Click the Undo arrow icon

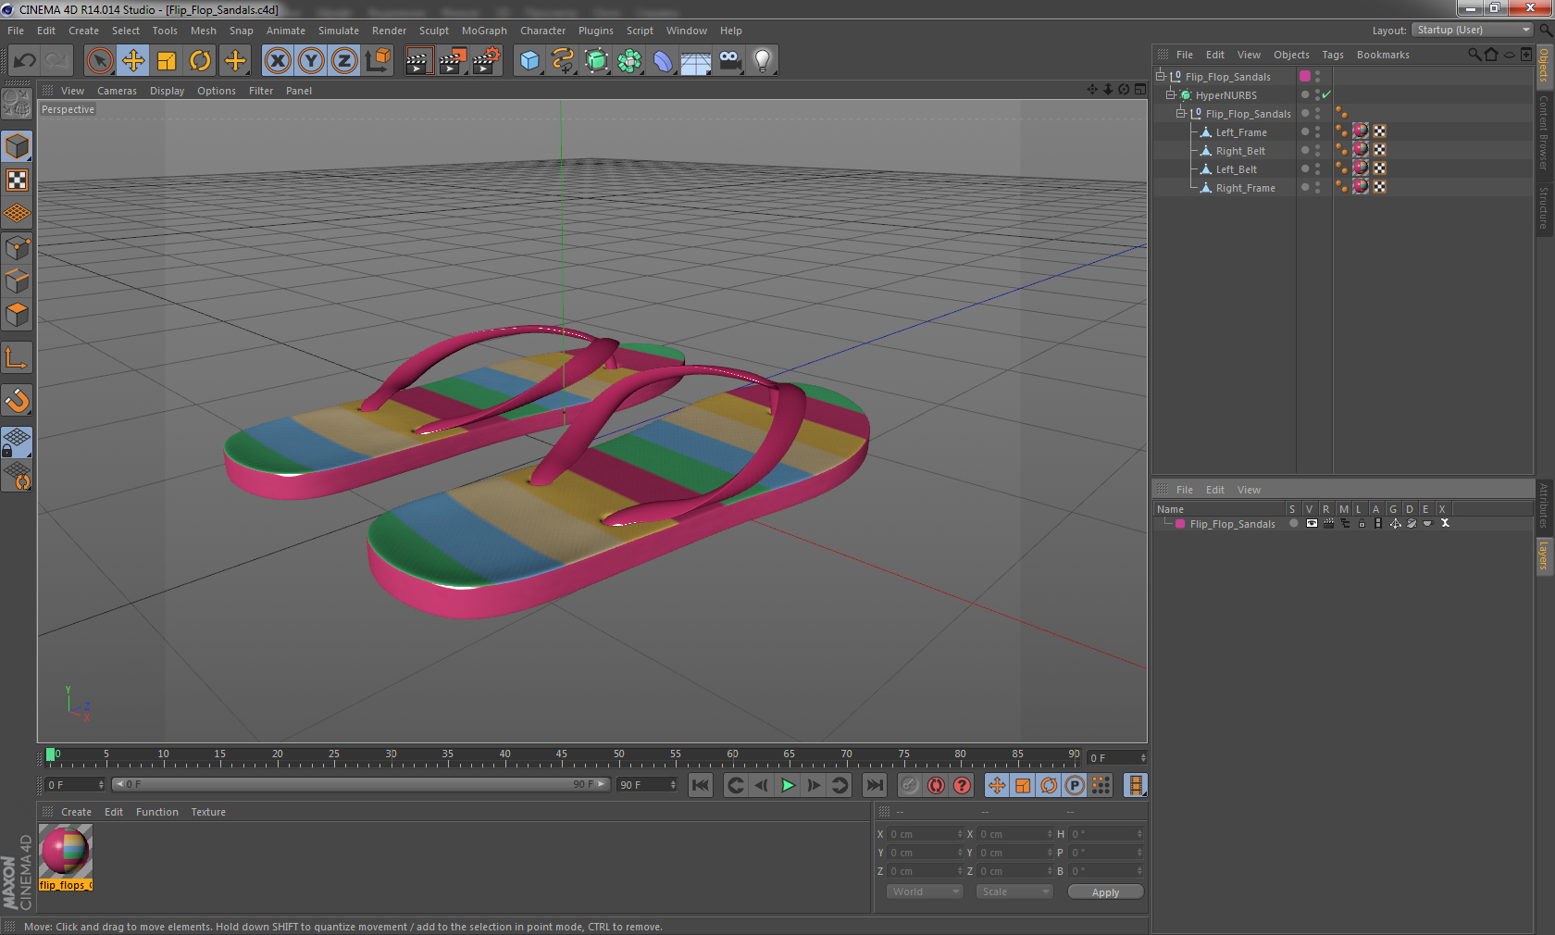pos(24,61)
